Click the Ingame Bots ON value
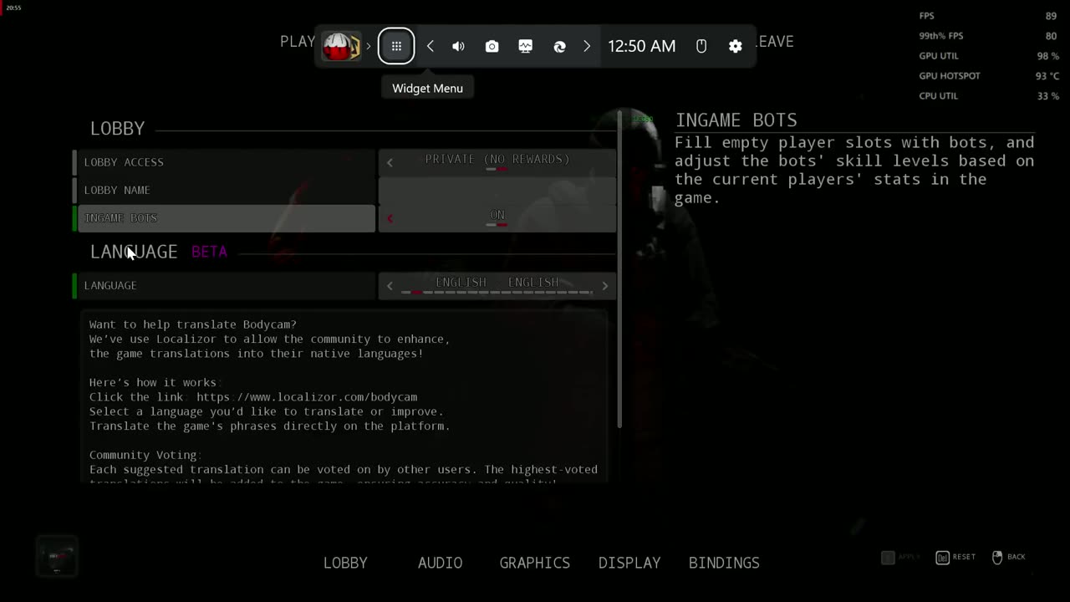The height and width of the screenshot is (602, 1070). [x=497, y=215]
